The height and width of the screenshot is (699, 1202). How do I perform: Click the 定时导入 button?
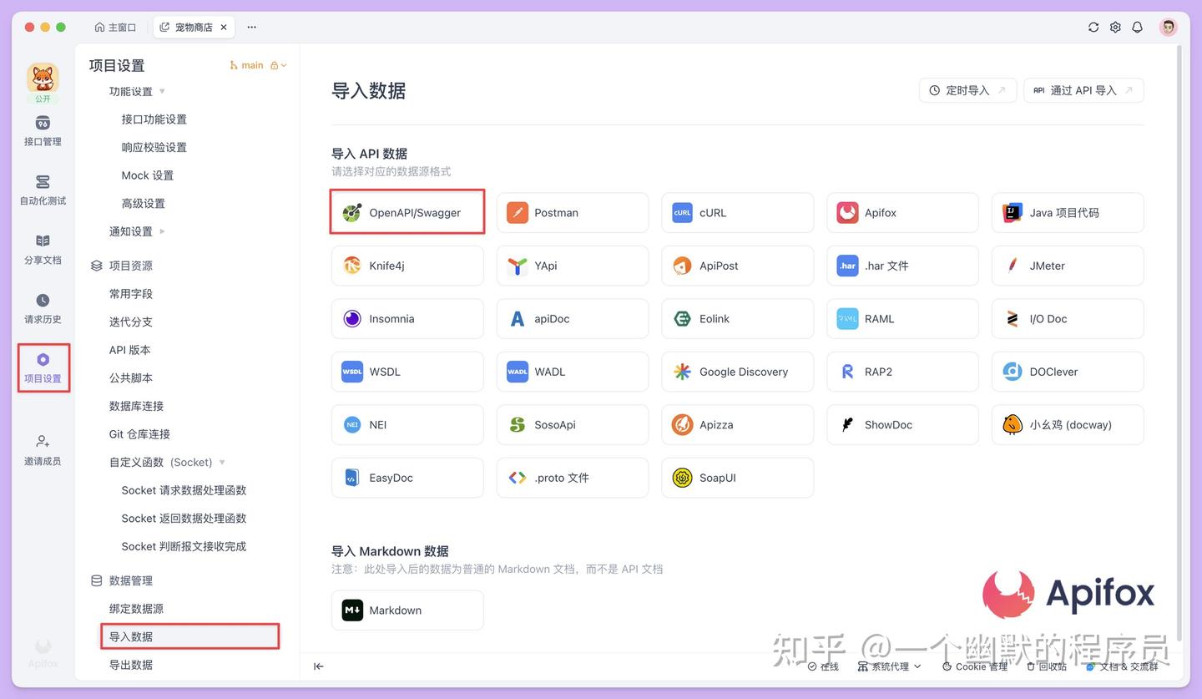click(967, 90)
